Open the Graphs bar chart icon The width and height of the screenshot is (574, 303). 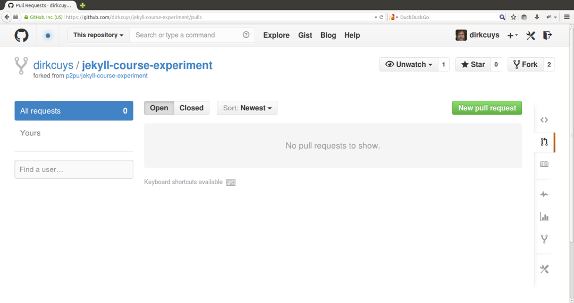click(x=544, y=217)
